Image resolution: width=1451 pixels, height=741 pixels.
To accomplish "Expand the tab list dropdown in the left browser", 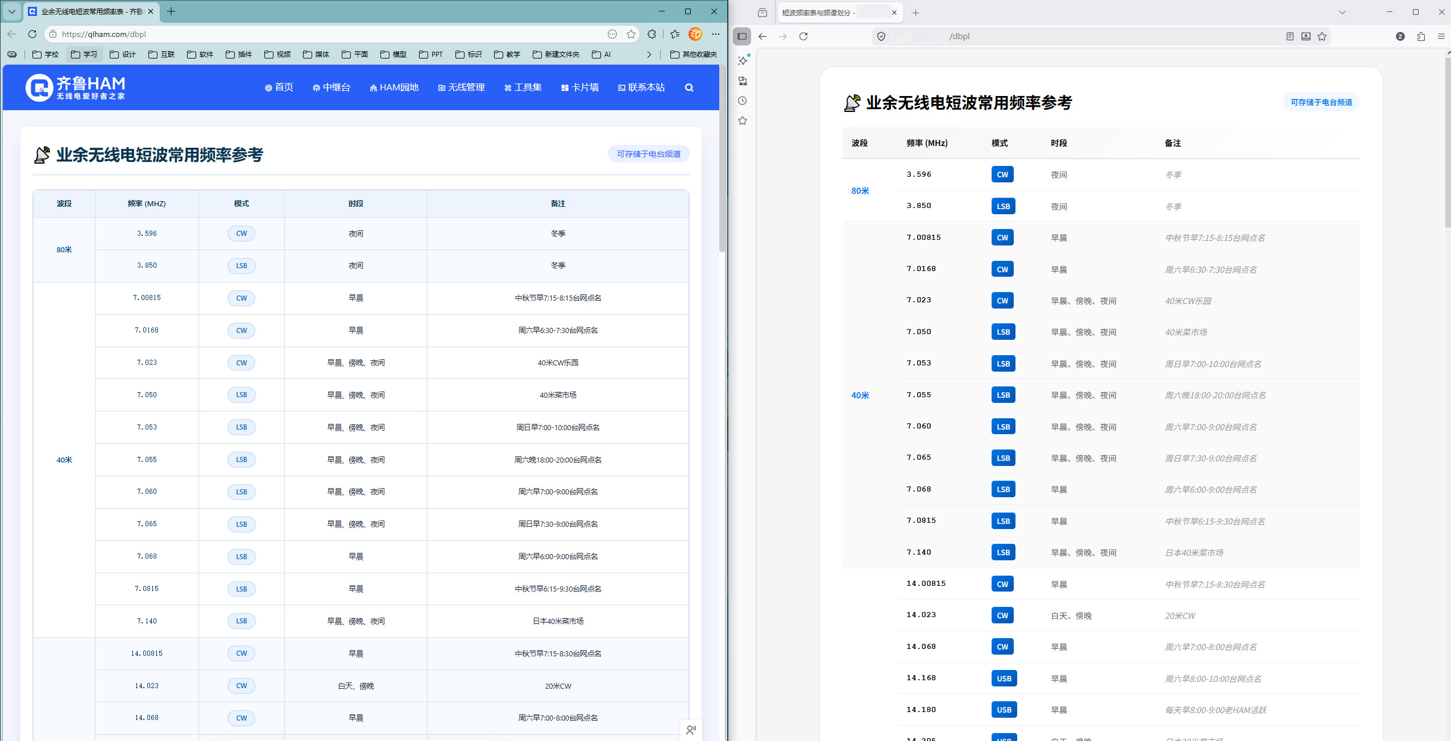I will pyautogui.click(x=11, y=11).
